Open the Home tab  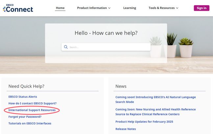pos(60,8)
